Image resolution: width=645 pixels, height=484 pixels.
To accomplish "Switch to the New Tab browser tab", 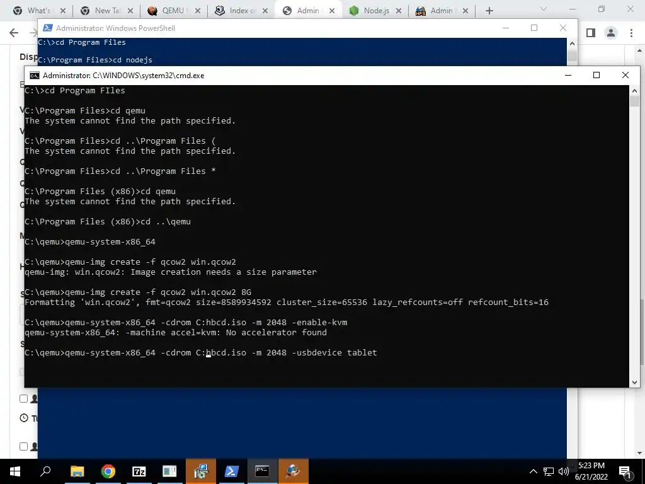I will click(107, 11).
